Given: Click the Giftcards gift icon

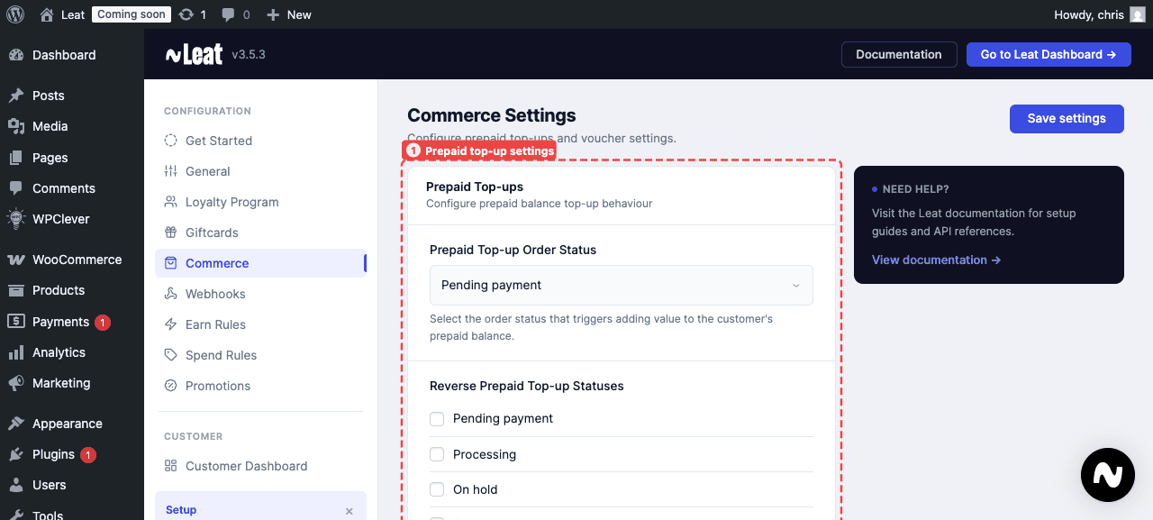Looking at the screenshot, I should point(171,233).
